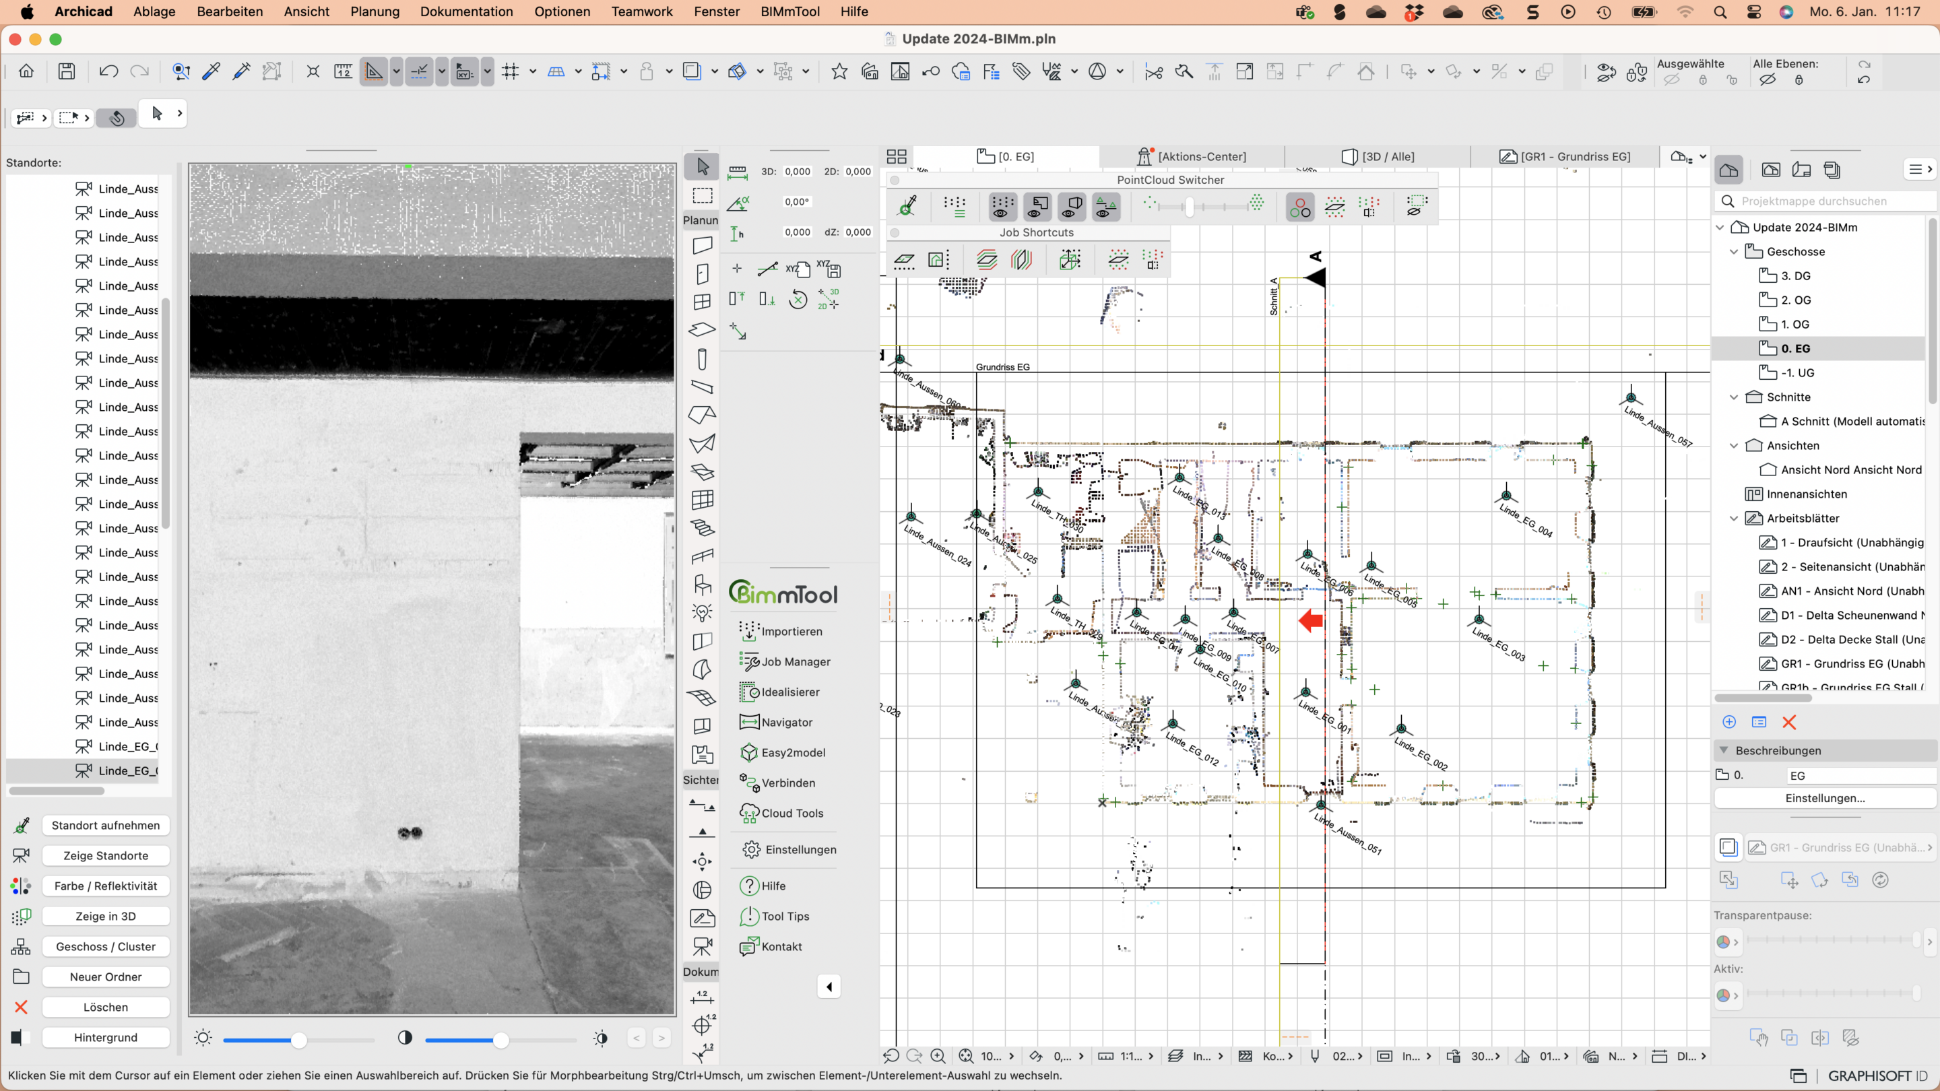Screen dimensions: 1940x1091
Task: Open the Idealisierer tool
Action: point(780,691)
